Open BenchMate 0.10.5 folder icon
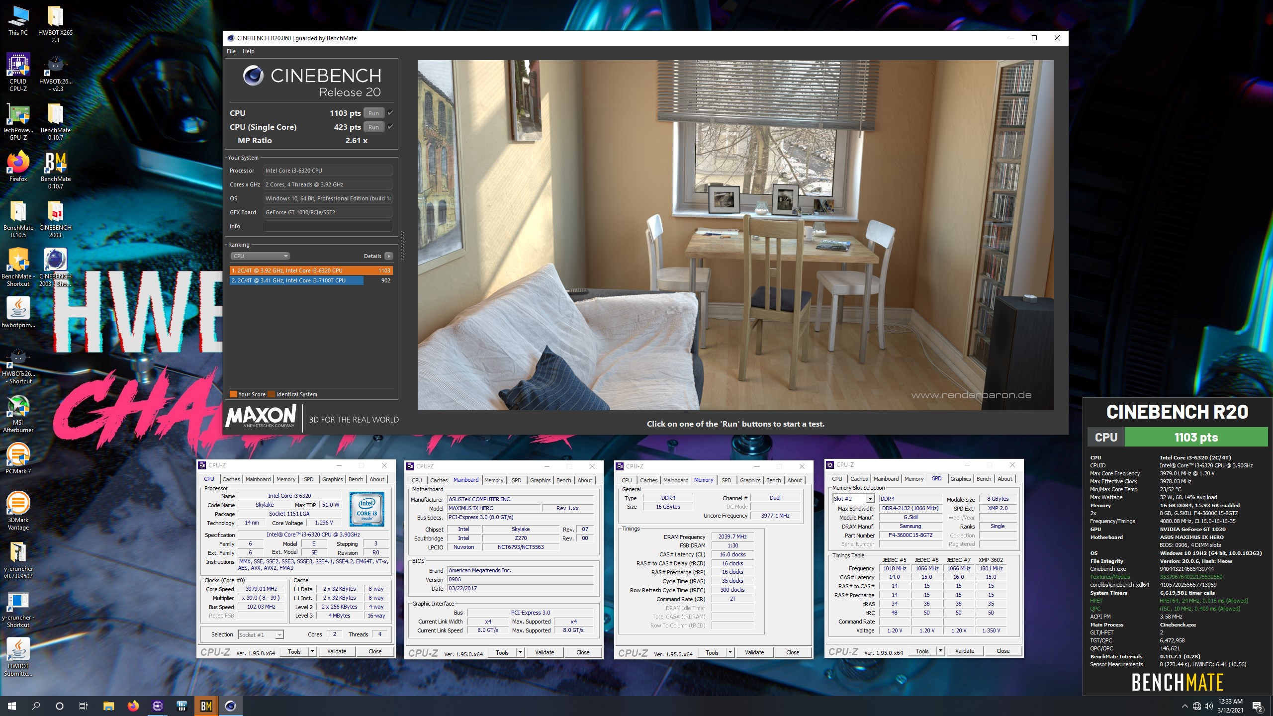 tap(18, 219)
